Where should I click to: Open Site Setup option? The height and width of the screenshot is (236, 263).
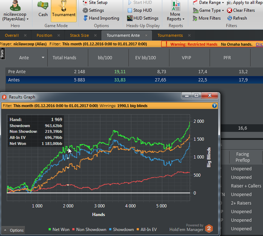pyautogui.click(x=95, y=3)
